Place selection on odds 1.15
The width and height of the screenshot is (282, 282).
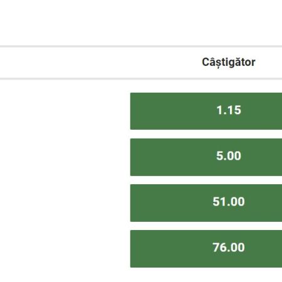(x=206, y=111)
